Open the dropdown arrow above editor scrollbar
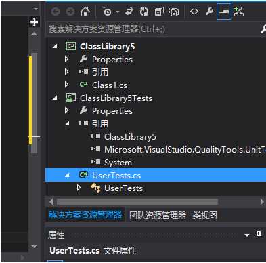The image size is (266, 263). coord(35,9)
